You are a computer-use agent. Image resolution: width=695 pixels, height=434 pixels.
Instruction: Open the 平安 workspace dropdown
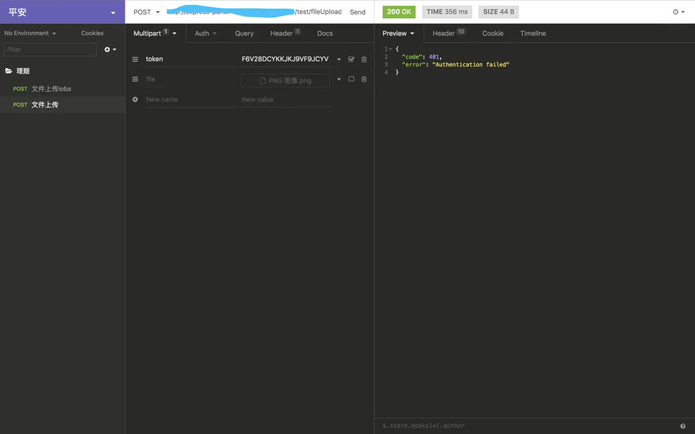62,12
